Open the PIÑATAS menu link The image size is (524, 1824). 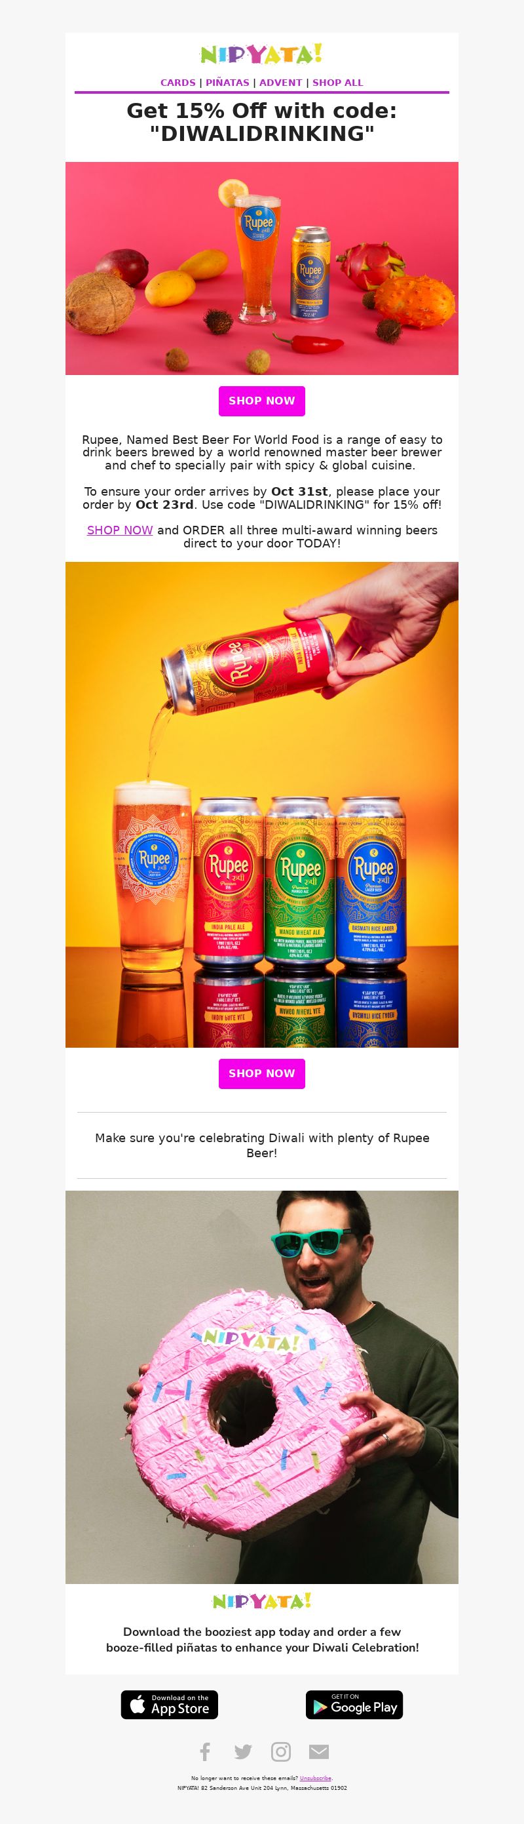coord(228,82)
